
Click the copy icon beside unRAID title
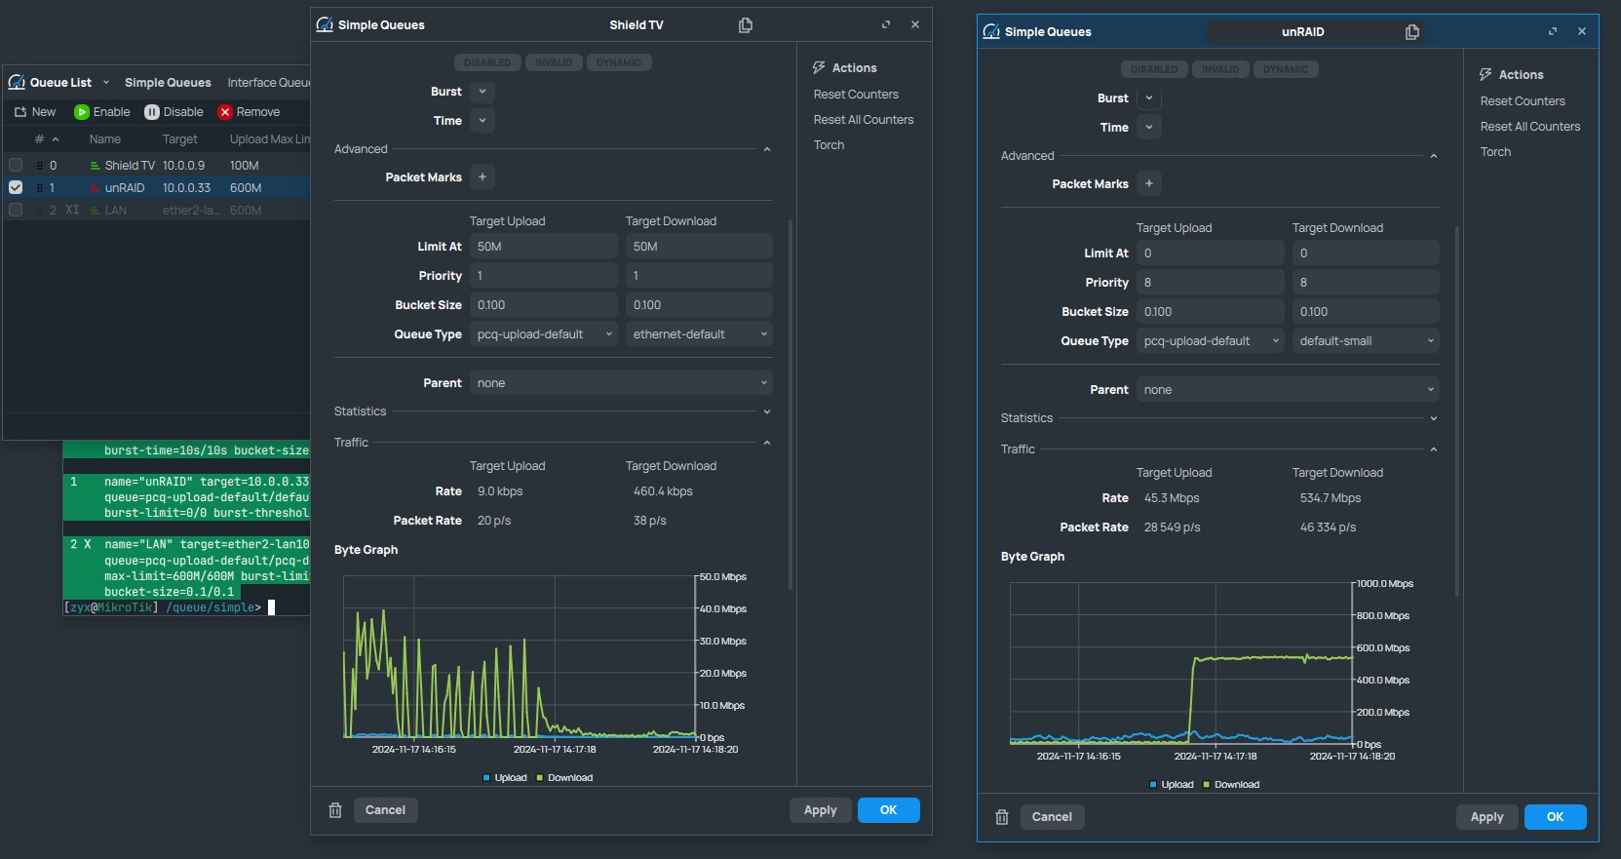coord(1411,32)
